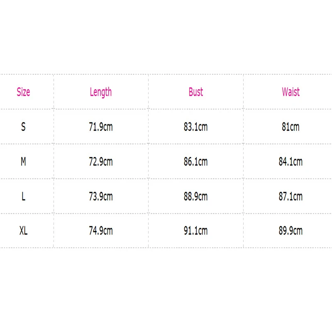
Task: Click the Bust column header
Action: coord(196,92)
